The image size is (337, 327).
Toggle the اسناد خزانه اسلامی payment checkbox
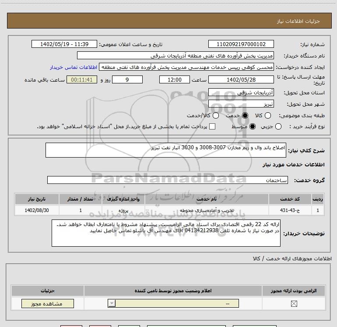tap(212, 126)
